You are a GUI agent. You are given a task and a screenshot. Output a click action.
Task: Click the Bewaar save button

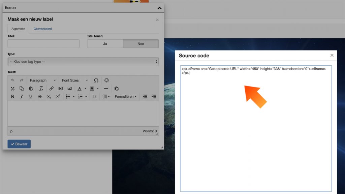click(19, 144)
